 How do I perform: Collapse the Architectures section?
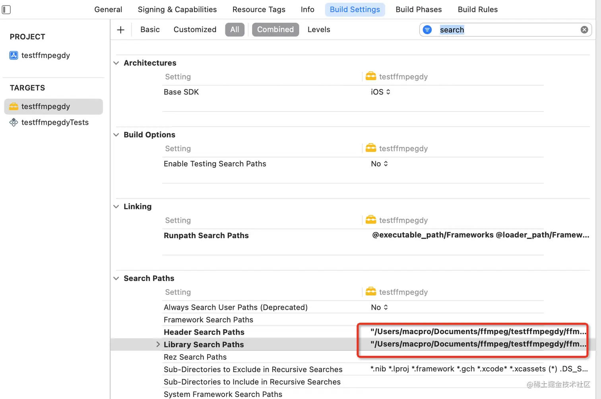(x=116, y=63)
